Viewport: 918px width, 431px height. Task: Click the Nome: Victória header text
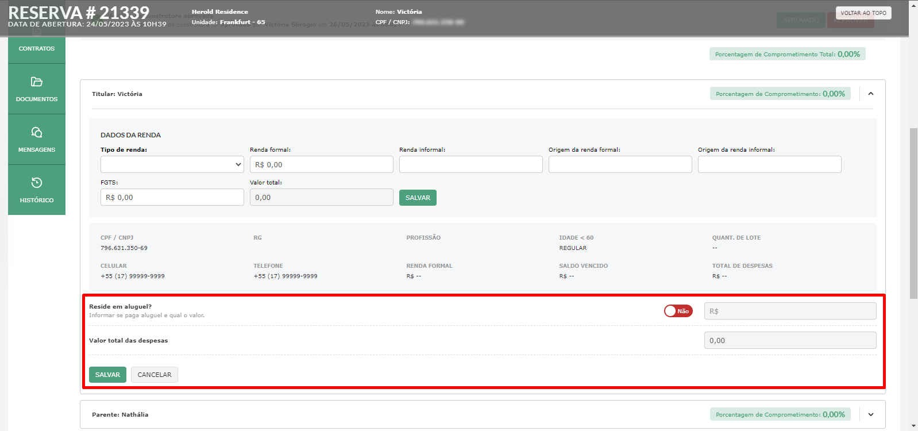pos(399,11)
